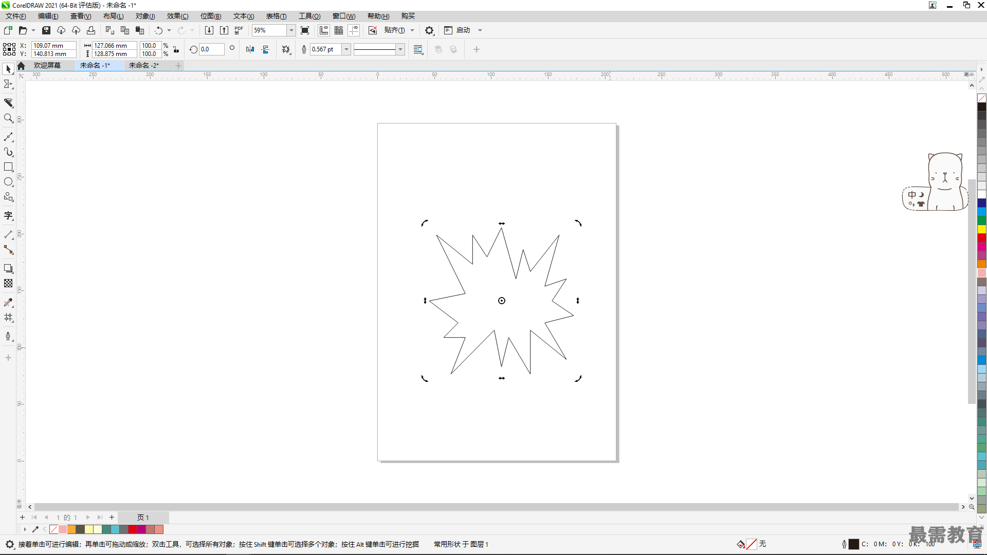Toggle snap off button with red X

coord(373,30)
